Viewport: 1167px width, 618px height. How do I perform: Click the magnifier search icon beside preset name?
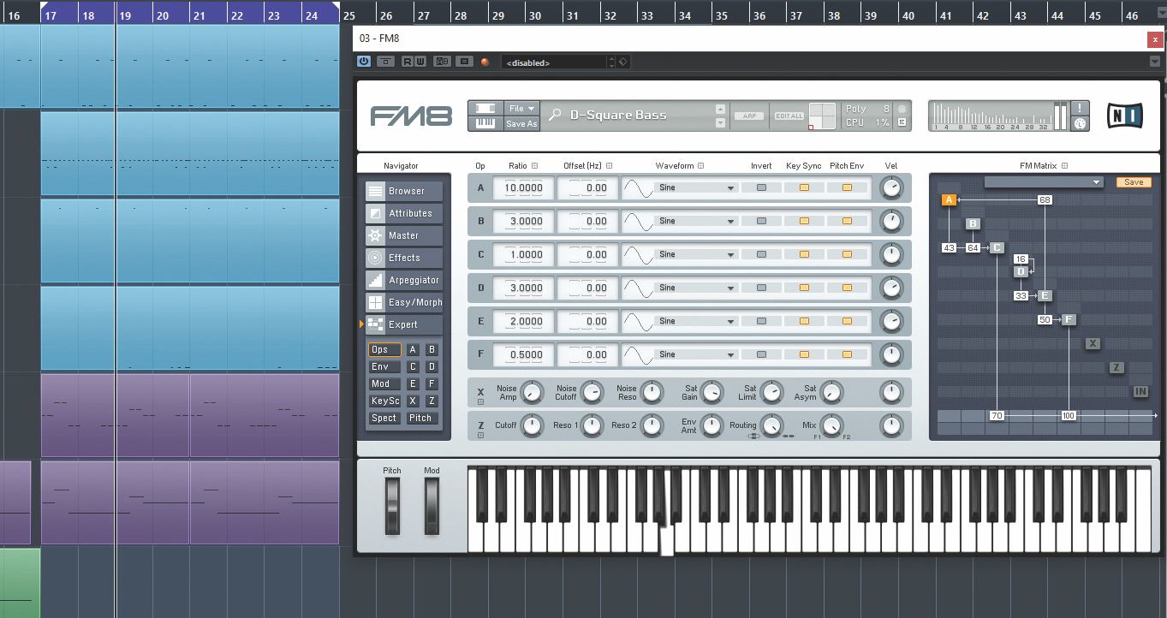[555, 115]
